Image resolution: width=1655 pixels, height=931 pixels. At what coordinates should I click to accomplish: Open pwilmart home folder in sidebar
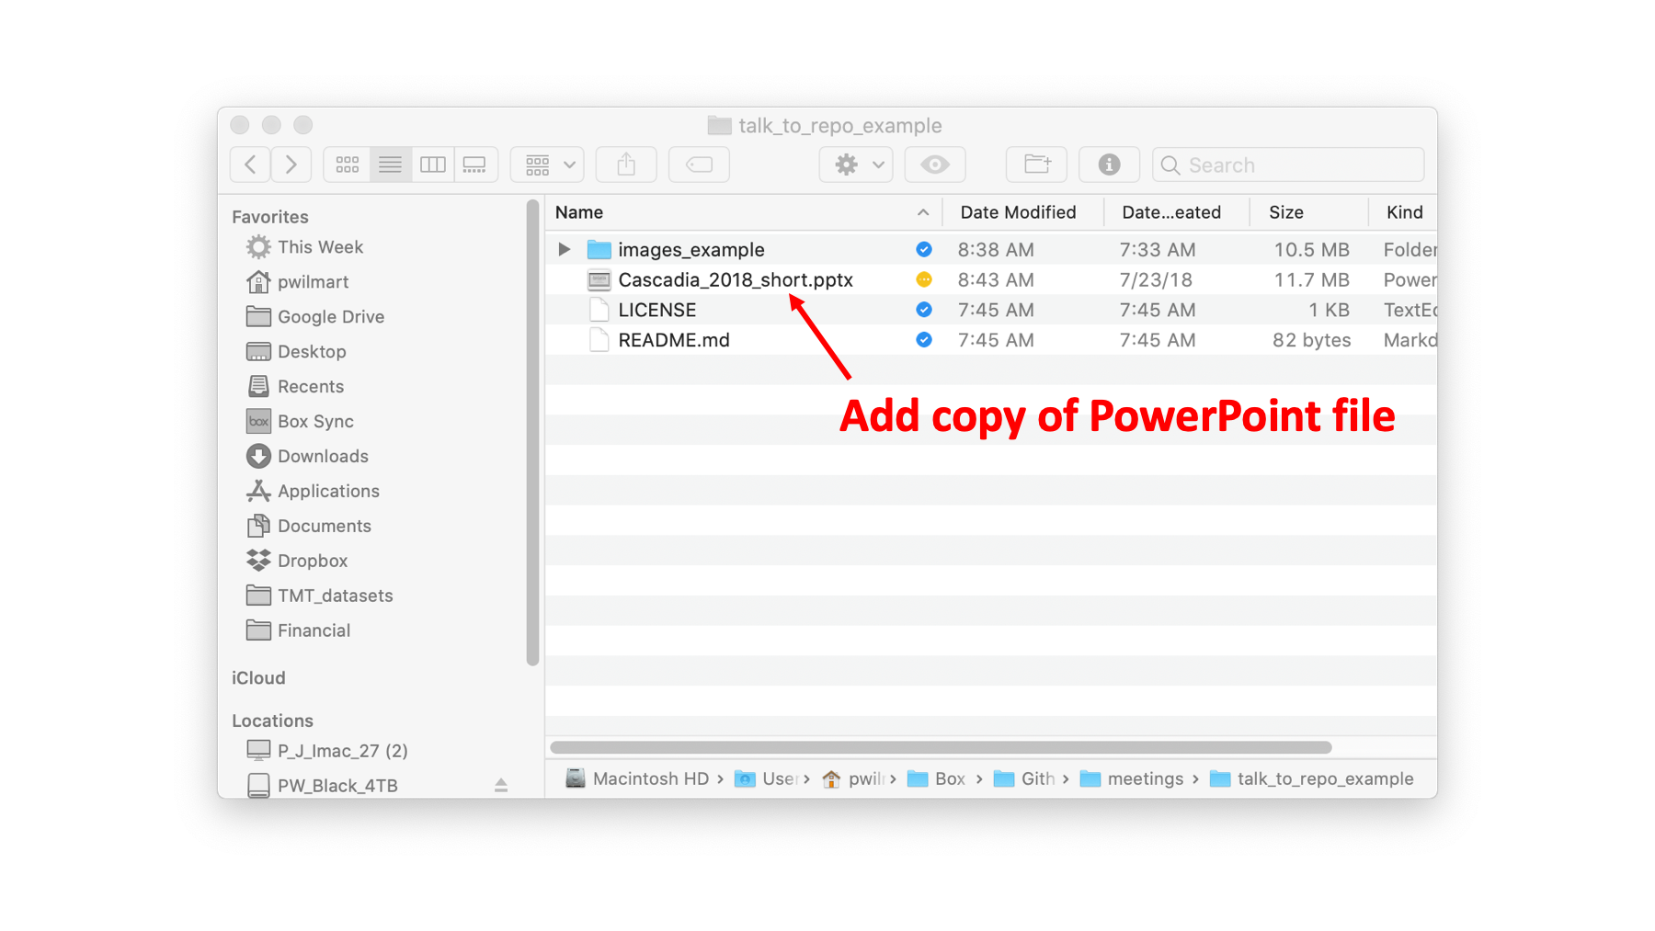coord(298,282)
